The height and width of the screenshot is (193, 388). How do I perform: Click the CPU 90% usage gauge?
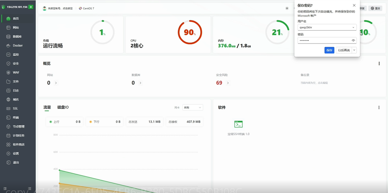pyautogui.click(x=190, y=32)
